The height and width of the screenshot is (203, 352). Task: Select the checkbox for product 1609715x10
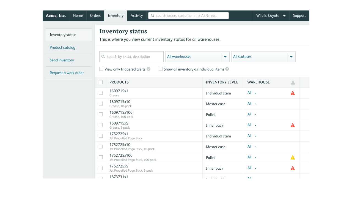pos(101,104)
